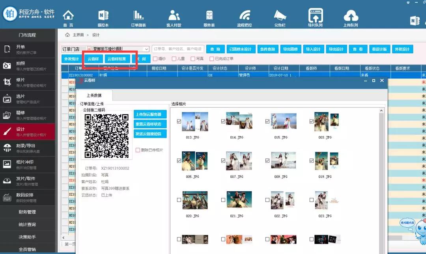Click the 云看样 button

click(x=93, y=59)
